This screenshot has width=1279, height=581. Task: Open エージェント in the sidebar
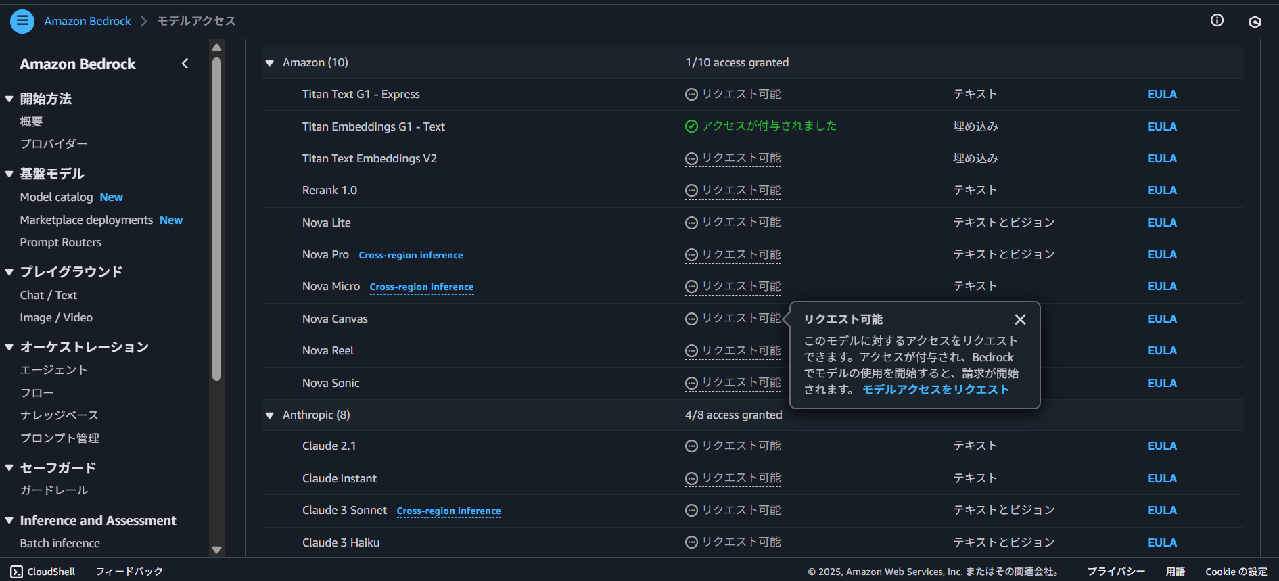(53, 370)
